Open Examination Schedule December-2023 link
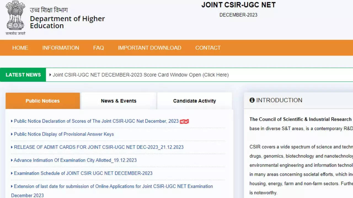 point(83,173)
